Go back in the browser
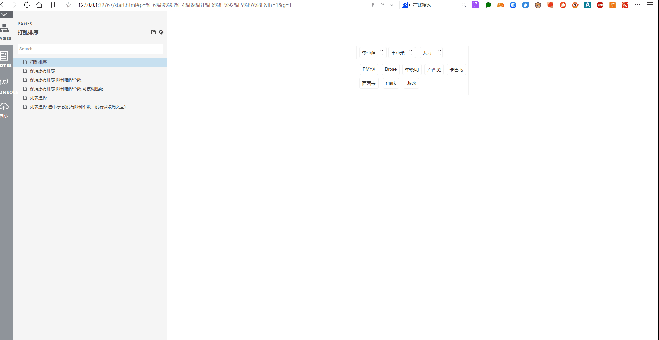Viewport: 659px width, 340px height. [x=2, y=5]
